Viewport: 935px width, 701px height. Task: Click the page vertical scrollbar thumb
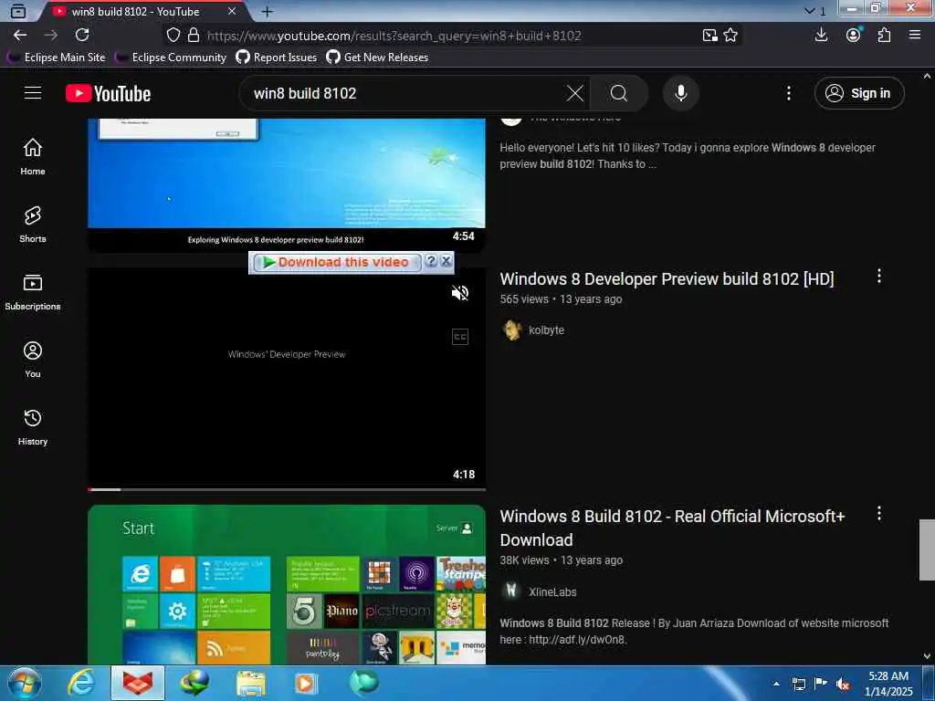point(927,549)
